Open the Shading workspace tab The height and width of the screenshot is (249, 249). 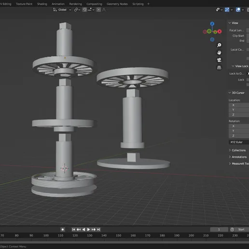(42, 4)
